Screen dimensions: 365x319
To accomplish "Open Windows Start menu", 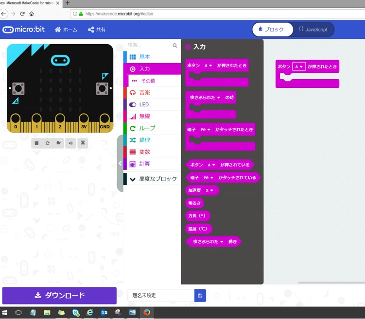I will (x=4, y=313).
